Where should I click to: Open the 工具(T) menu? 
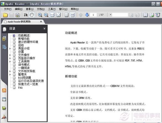pos(52,9)
